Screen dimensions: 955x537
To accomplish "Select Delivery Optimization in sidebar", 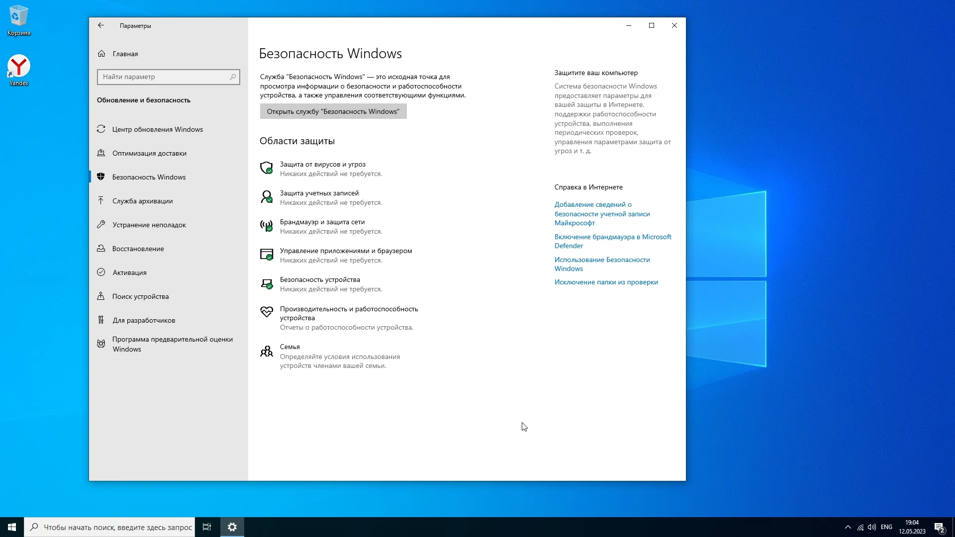I will (149, 153).
